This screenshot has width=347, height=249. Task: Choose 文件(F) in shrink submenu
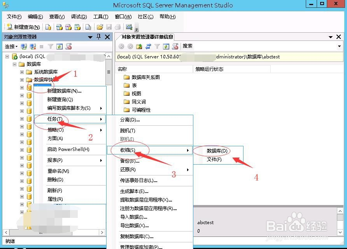218,160
